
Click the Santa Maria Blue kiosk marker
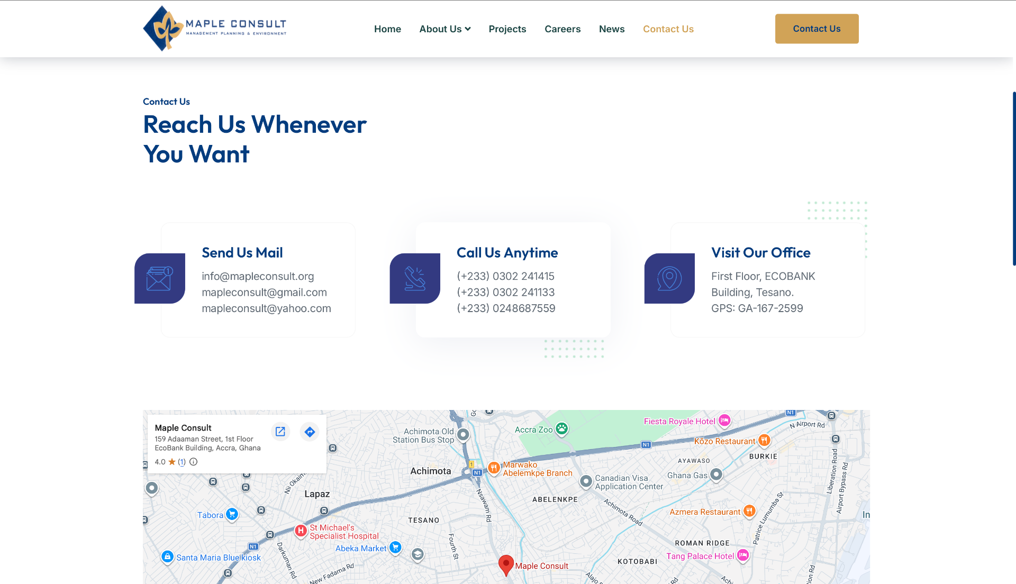(167, 556)
